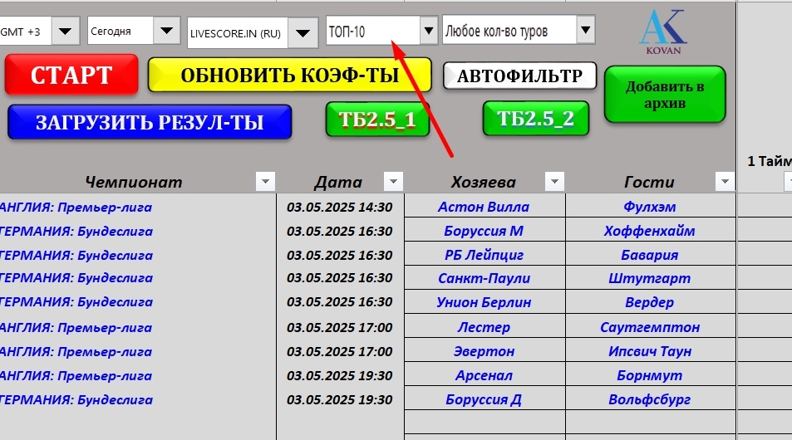Image resolution: width=792 pixels, height=440 pixels.
Task: Click the yellow ОБНОВИТЬ КОЭФ-ТЫ button
Action: tap(289, 75)
